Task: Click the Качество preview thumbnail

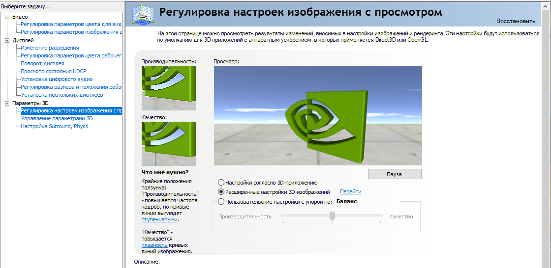Action: click(x=169, y=144)
